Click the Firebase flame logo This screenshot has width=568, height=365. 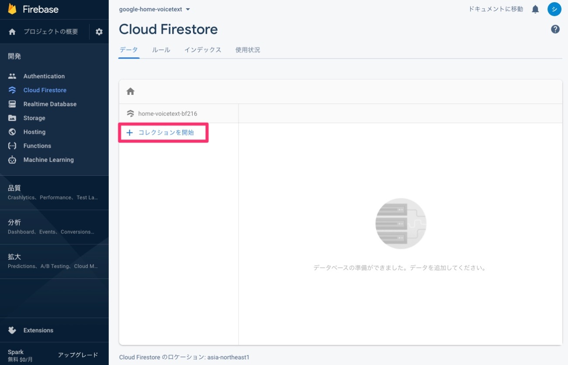click(12, 9)
